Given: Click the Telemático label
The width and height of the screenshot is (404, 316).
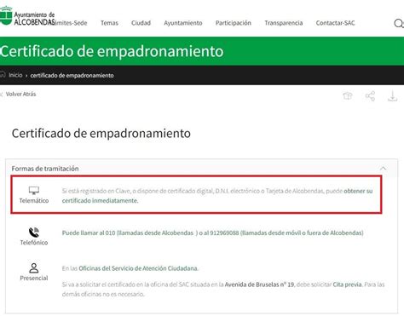Looking at the screenshot, I should click(34, 200).
